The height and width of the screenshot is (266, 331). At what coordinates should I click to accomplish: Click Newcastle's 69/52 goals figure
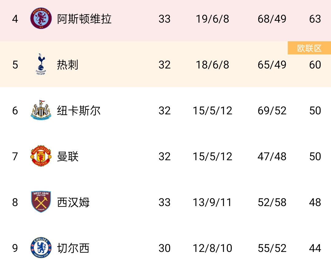[x=272, y=111]
